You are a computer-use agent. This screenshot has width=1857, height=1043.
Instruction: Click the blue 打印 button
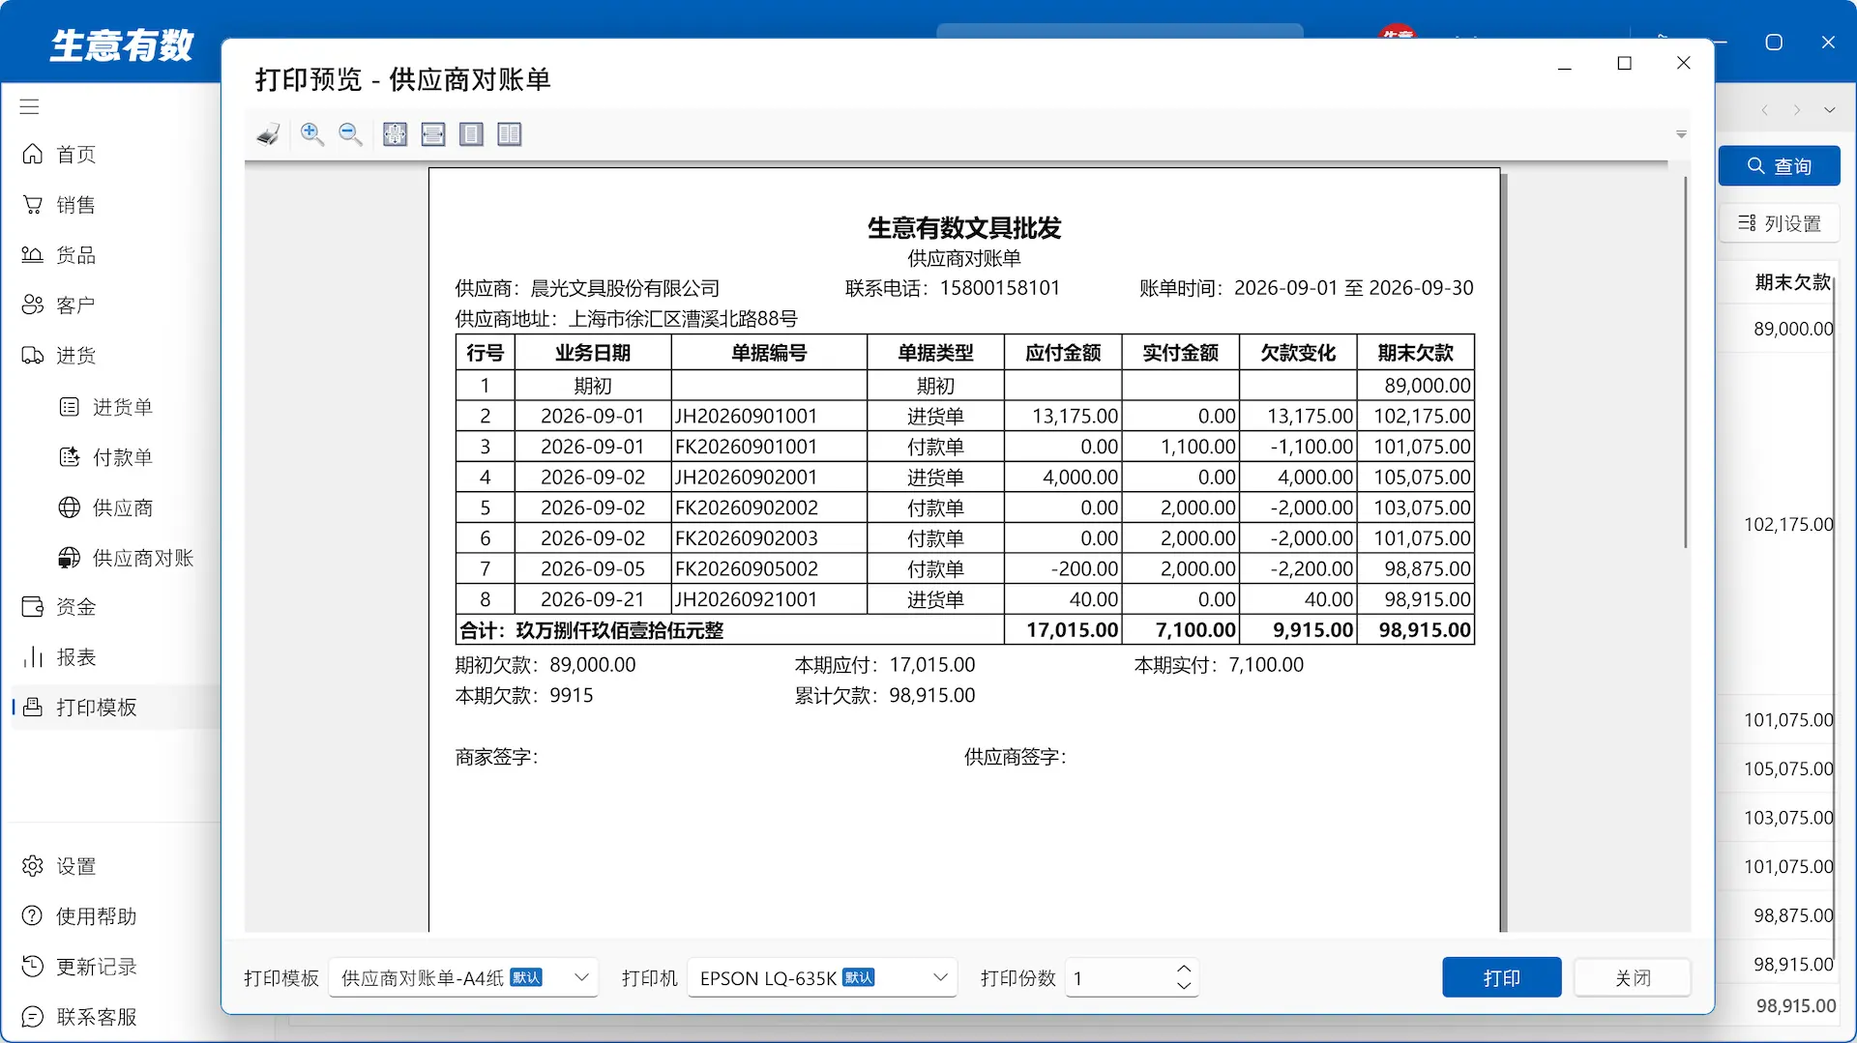pyautogui.click(x=1501, y=978)
